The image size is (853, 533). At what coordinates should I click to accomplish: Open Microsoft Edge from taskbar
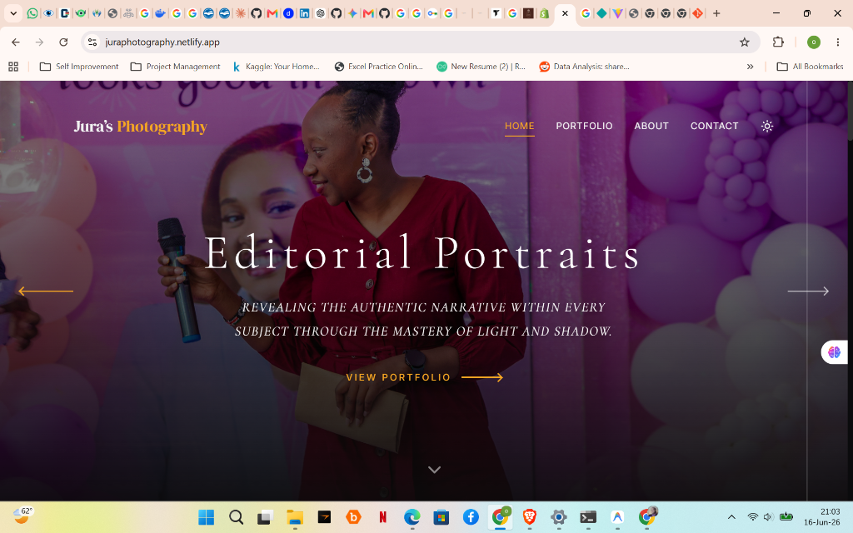(x=412, y=517)
